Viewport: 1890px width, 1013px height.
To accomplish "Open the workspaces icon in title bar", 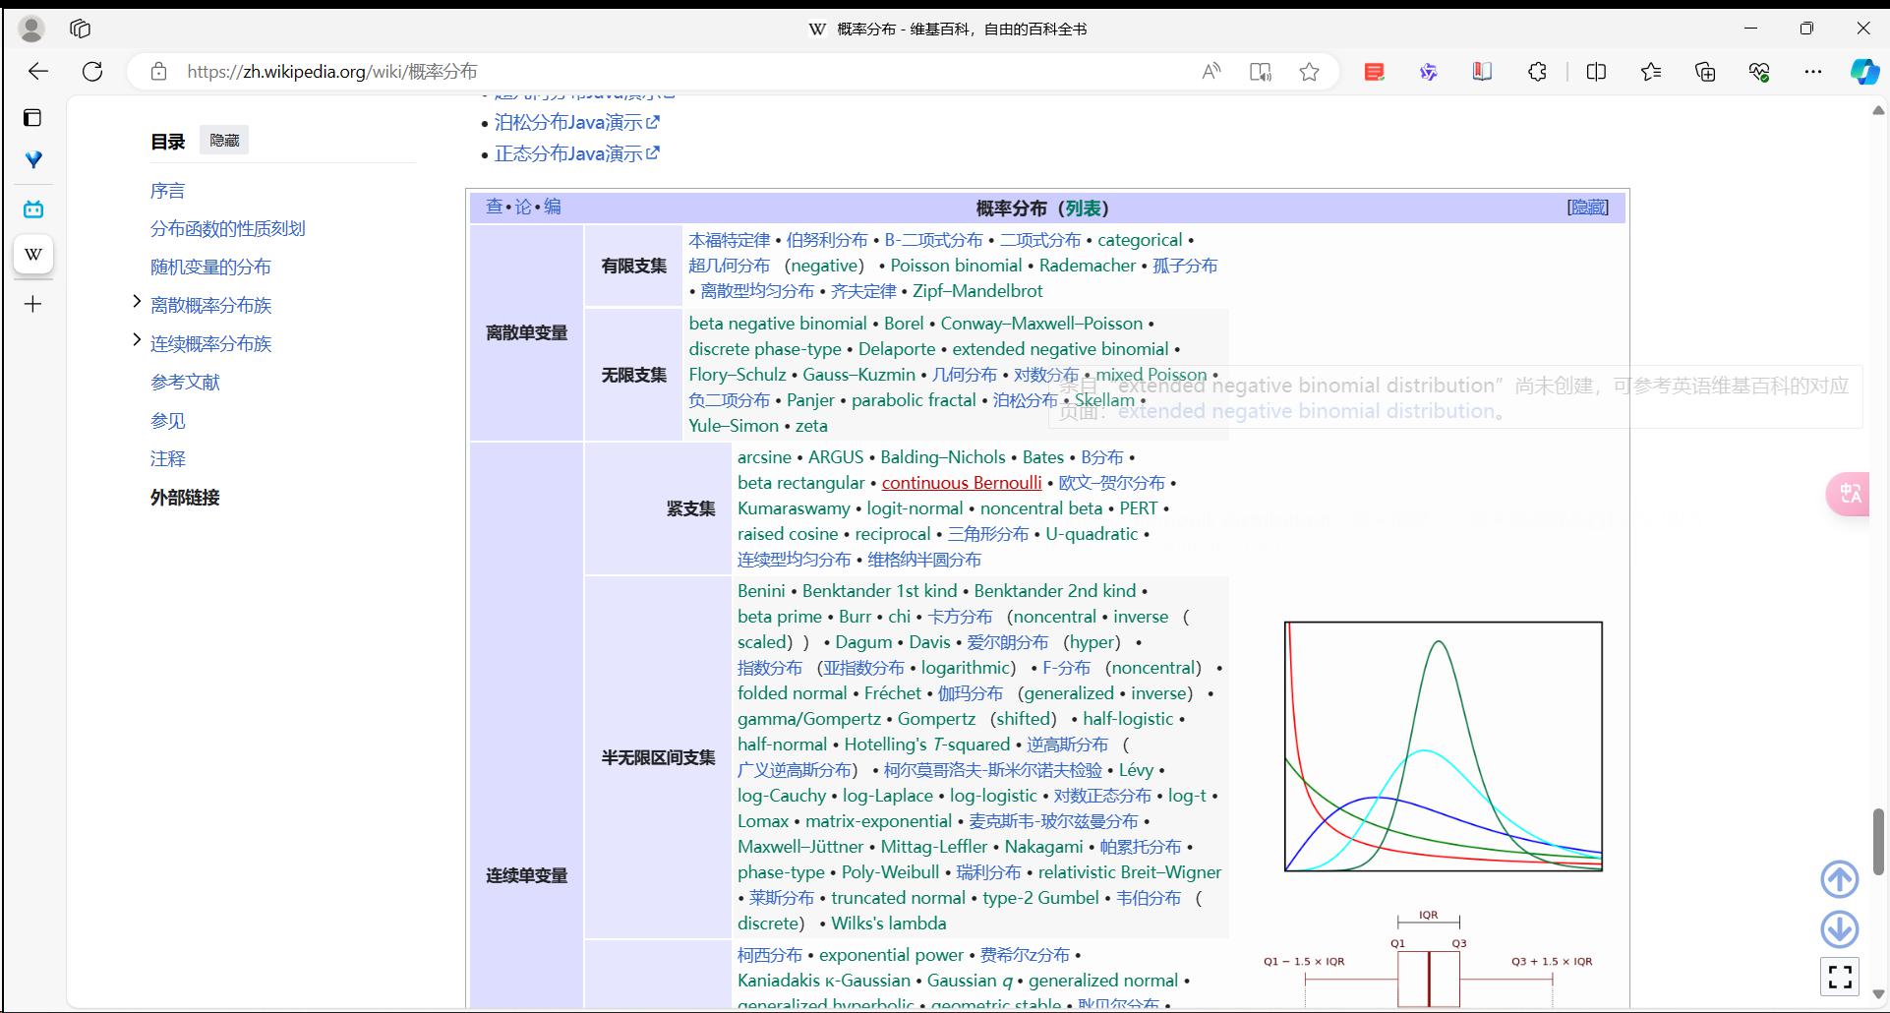I will [81, 29].
